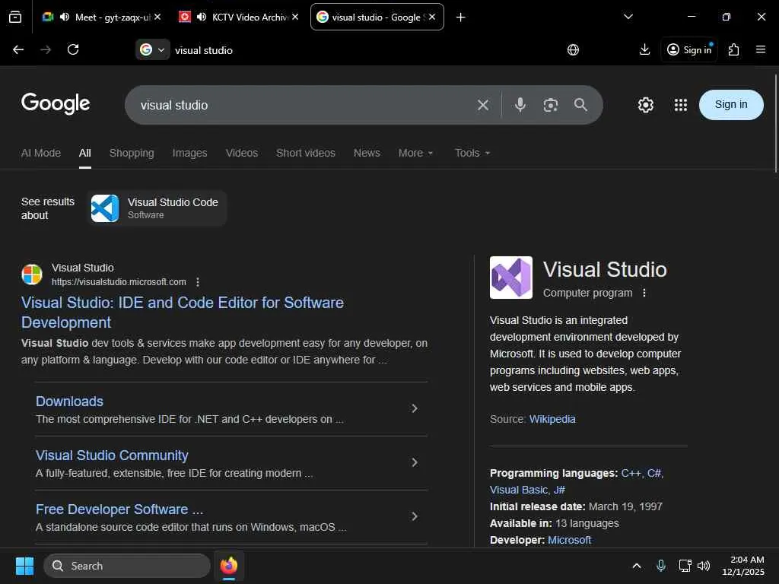Screen dimensions: 779x584
Task: Open Google quick settings gear
Action: click(x=645, y=105)
